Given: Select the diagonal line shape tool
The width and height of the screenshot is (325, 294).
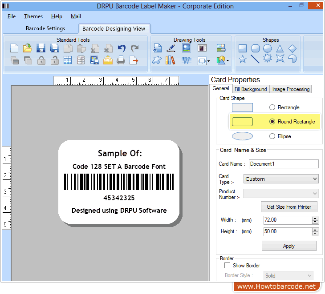Looking at the screenshot, I should [x=255, y=59].
